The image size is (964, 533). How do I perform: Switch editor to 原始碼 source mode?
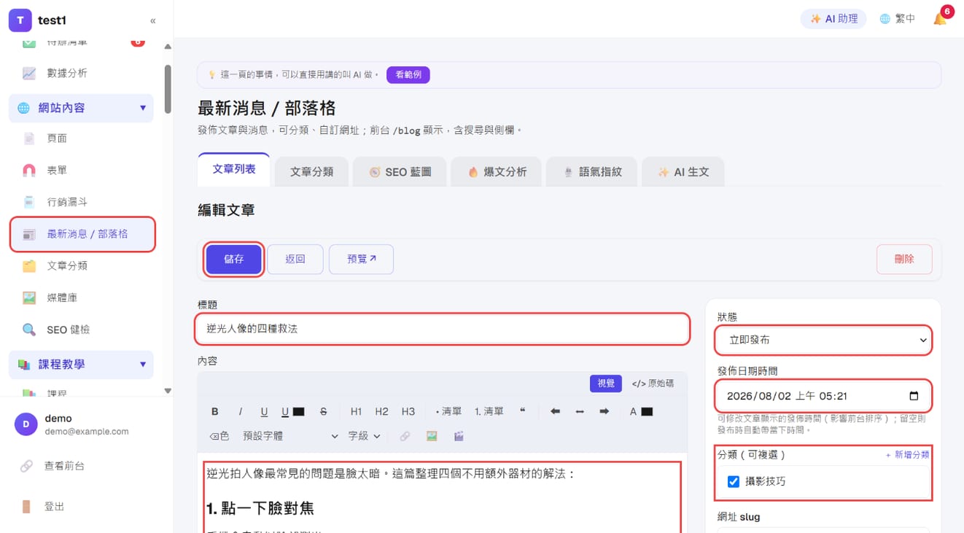pyautogui.click(x=653, y=383)
